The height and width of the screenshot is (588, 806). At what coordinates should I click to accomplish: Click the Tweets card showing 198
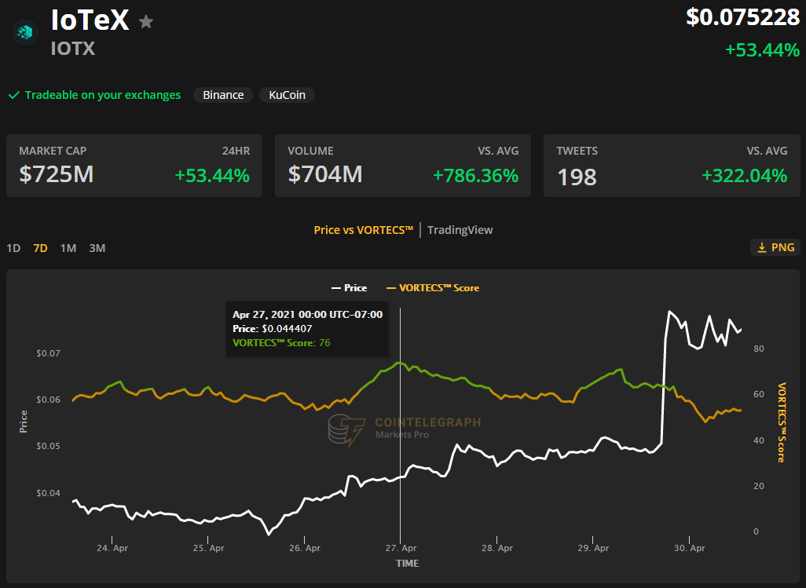coord(672,166)
